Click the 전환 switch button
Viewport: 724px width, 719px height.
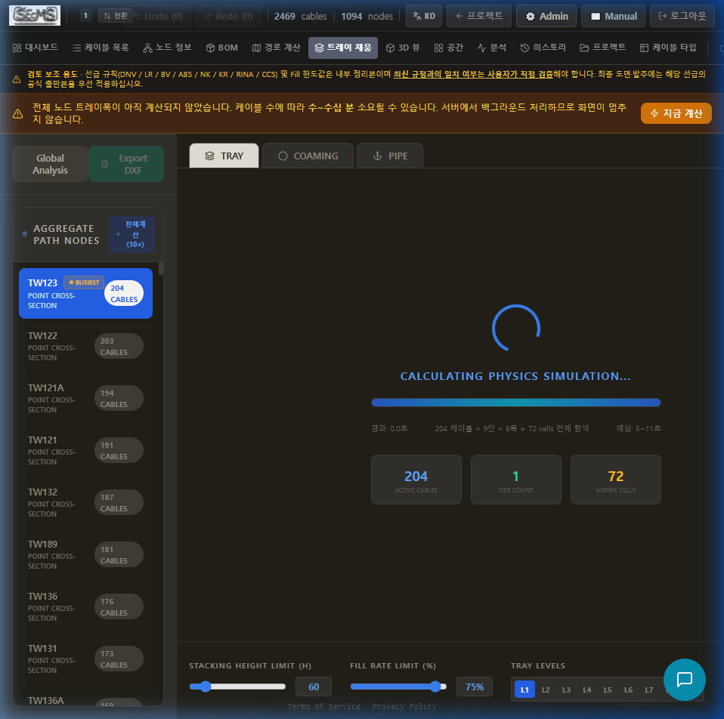point(116,16)
